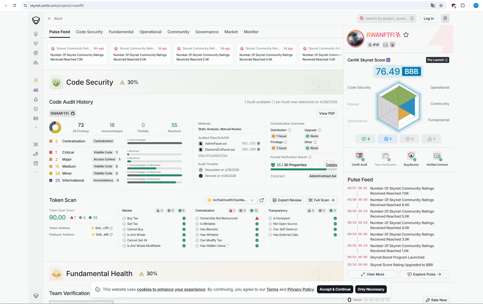The image size is (483, 304).
Task: Click the Rate Now button
Action: [x=436, y=300]
